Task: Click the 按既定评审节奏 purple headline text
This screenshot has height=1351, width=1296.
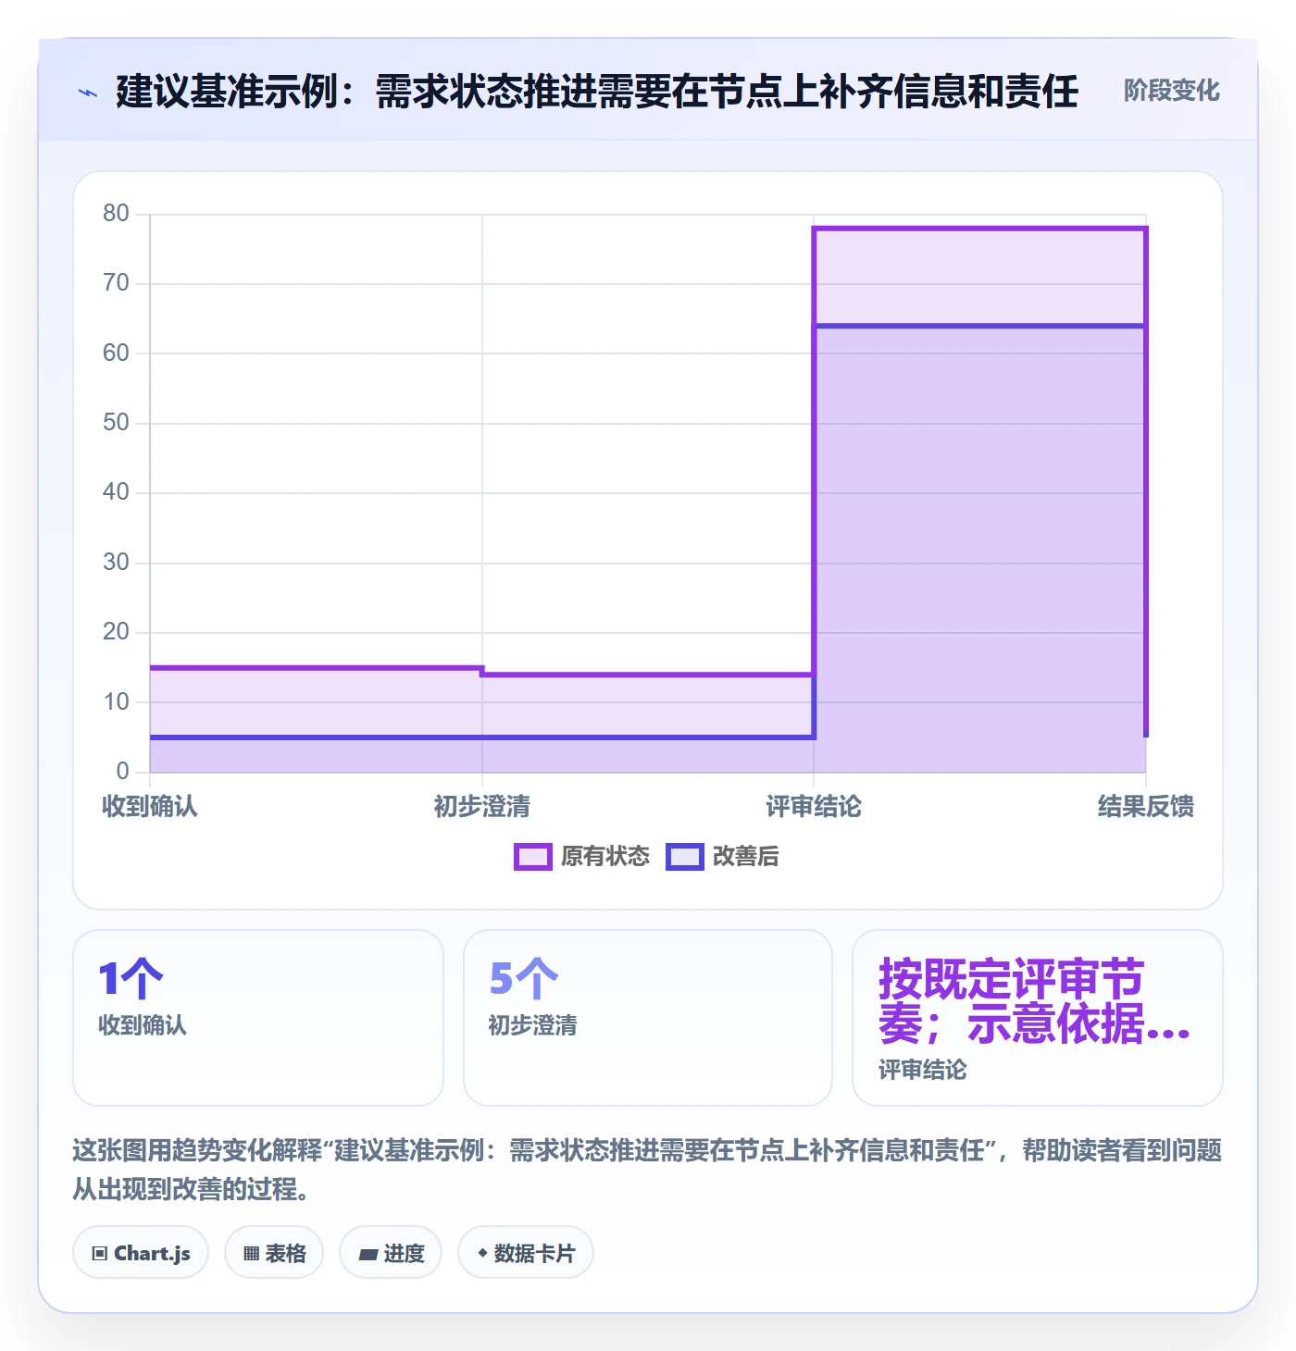Action: (1034, 1002)
